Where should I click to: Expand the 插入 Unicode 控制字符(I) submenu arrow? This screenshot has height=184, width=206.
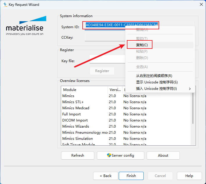pyautogui.click(x=190, y=89)
